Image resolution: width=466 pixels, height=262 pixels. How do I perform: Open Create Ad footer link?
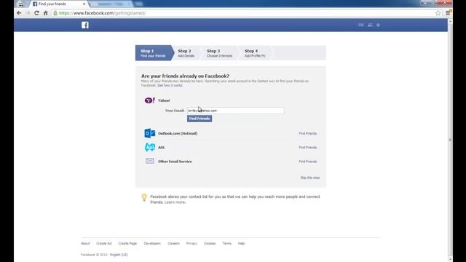click(103, 243)
